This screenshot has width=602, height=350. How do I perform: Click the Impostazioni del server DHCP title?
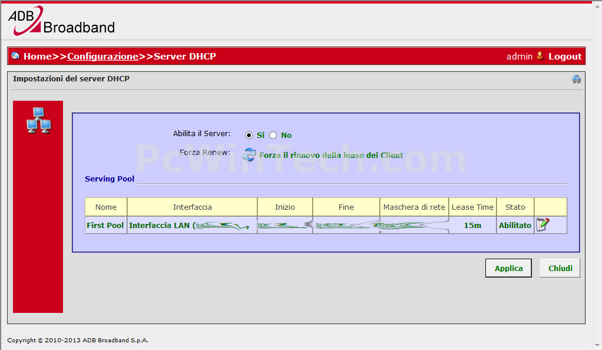(x=71, y=79)
